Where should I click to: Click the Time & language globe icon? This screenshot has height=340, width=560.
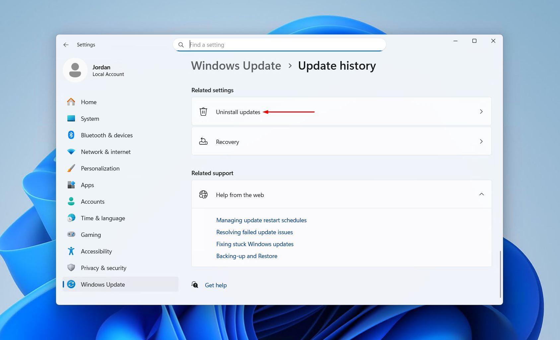point(71,218)
